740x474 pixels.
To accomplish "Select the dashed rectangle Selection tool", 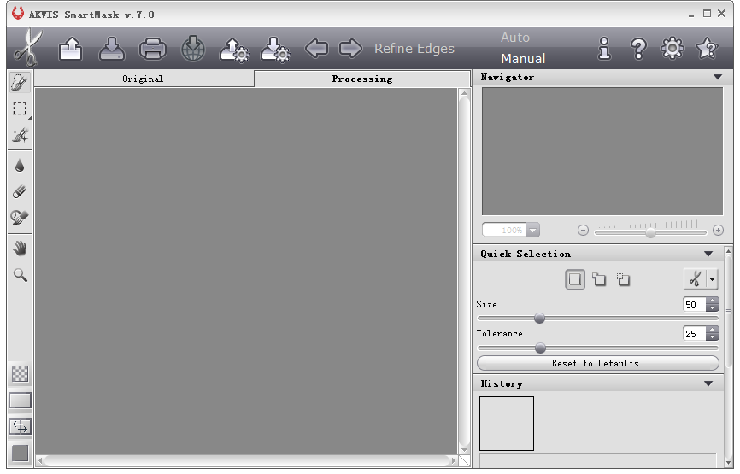I will [20, 109].
